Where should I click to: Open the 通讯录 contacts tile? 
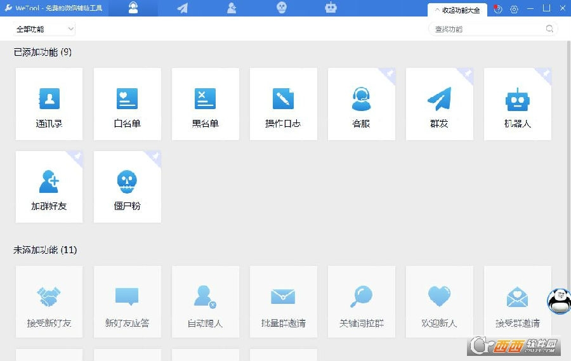pos(49,104)
